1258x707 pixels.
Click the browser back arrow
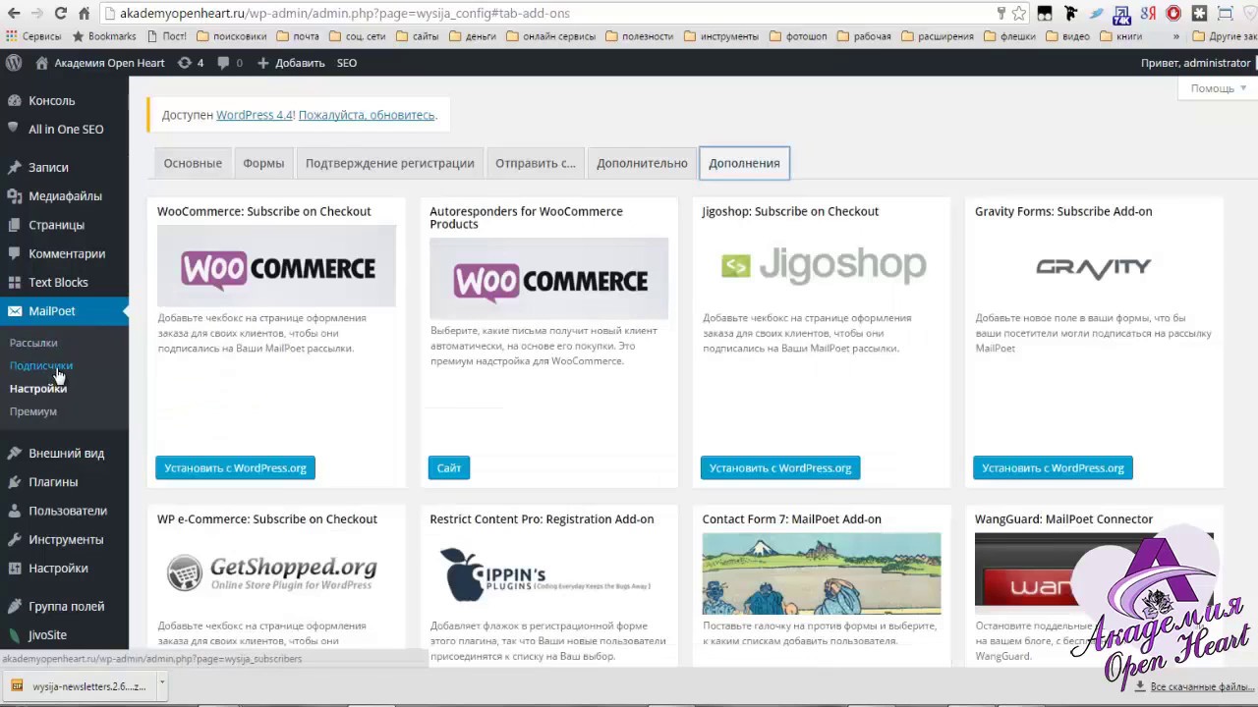click(12, 13)
